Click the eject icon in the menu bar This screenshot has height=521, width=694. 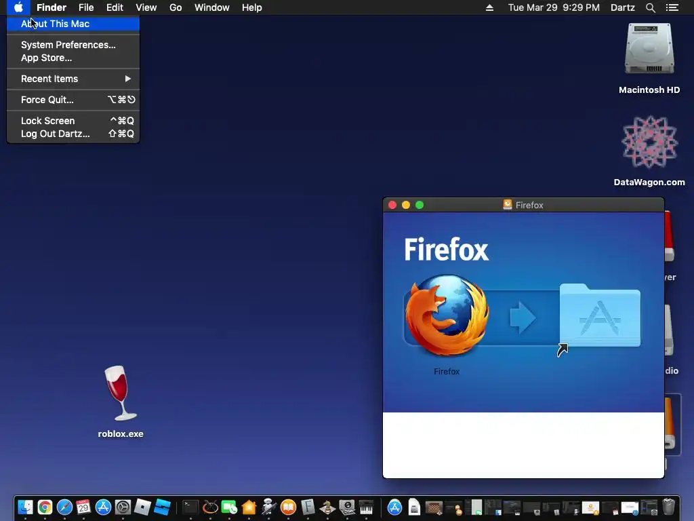(x=489, y=7)
